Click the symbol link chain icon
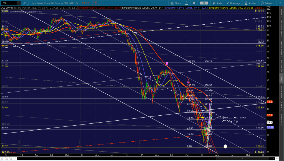 (x=24, y=3)
